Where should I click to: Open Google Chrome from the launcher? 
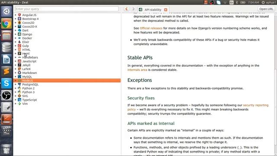6,23
